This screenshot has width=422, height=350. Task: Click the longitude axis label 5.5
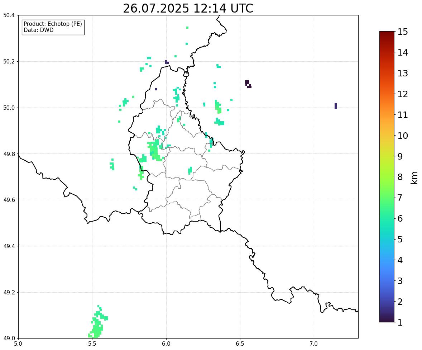92,344
